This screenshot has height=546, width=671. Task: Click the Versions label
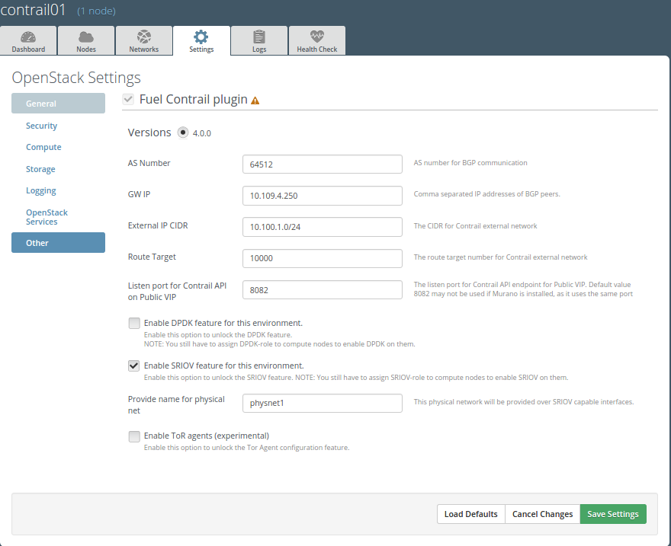tap(149, 133)
